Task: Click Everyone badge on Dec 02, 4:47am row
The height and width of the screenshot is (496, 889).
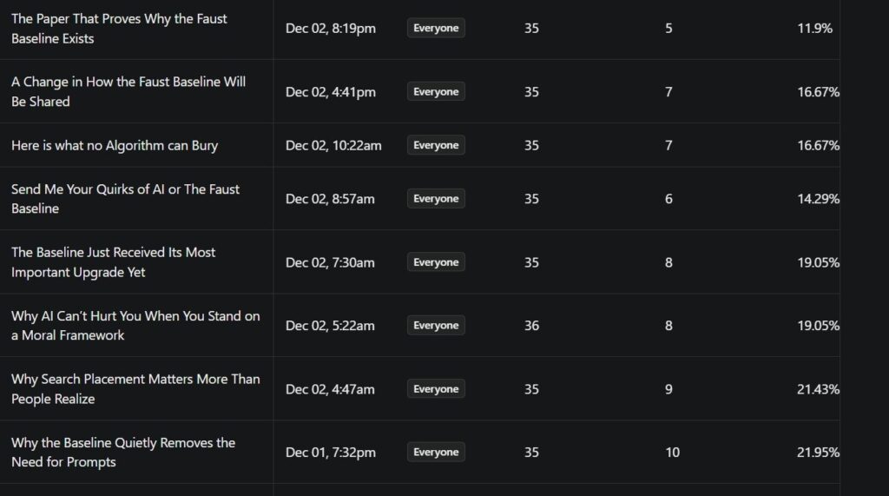Action: [x=436, y=389]
